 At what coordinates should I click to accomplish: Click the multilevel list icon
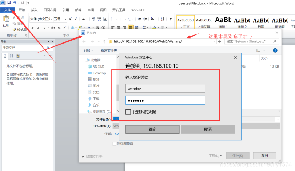(x=130, y=19)
